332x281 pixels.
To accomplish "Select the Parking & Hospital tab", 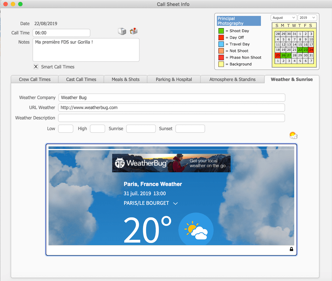I will (x=174, y=79).
